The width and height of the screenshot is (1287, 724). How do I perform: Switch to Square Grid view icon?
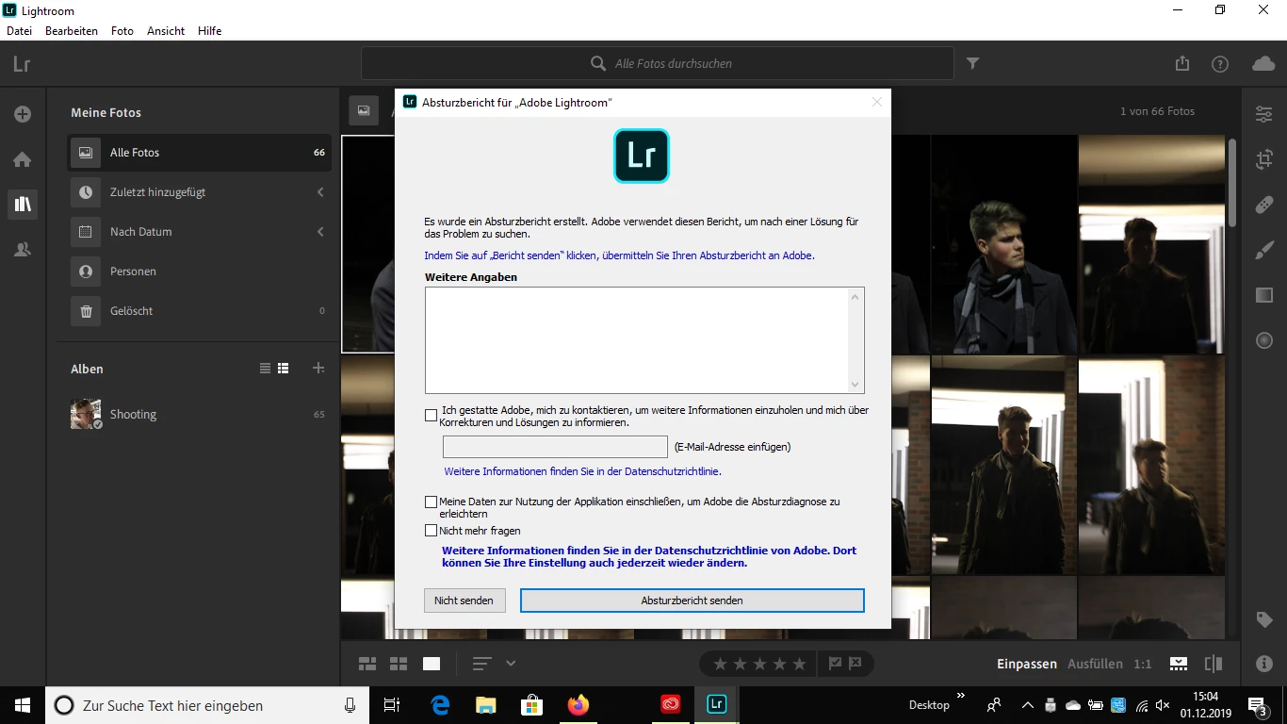(399, 664)
